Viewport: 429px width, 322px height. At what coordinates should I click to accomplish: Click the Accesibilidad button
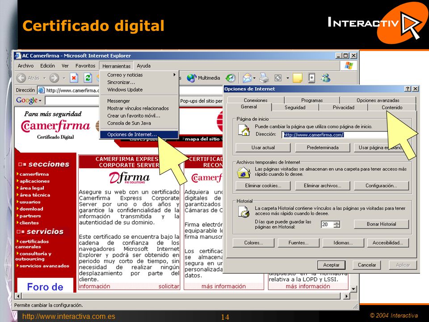(388, 242)
